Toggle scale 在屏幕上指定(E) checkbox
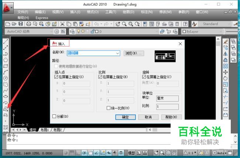This screenshot has width=240, height=158. click(x=100, y=77)
